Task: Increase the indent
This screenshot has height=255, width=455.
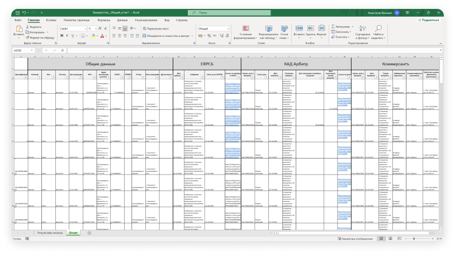Action: coord(138,36)
